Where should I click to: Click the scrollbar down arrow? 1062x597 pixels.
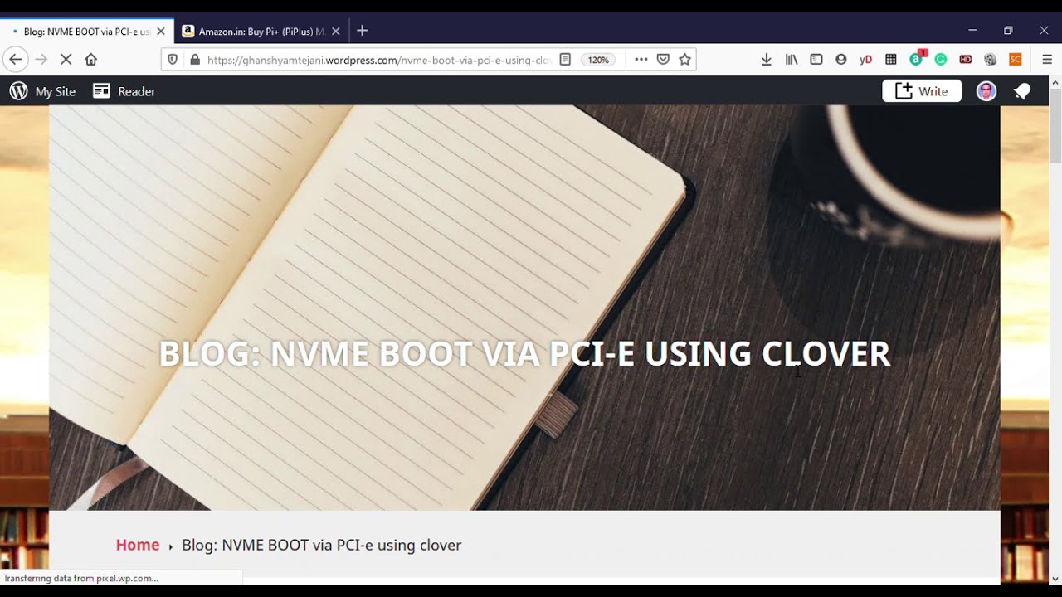tap(1055, 579)
